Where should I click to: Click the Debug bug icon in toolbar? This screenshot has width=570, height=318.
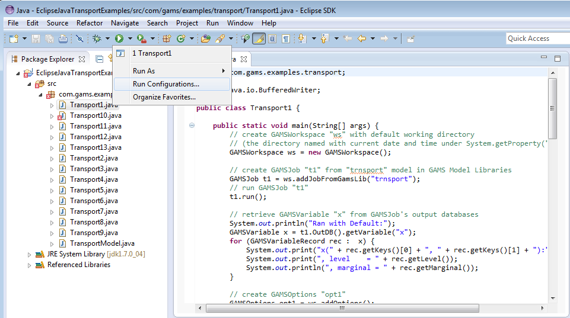pos(97,38)
